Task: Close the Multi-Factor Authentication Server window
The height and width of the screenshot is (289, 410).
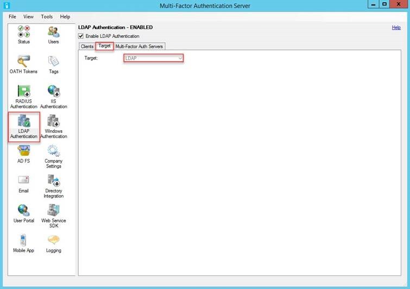Action: tap(399, 4)
